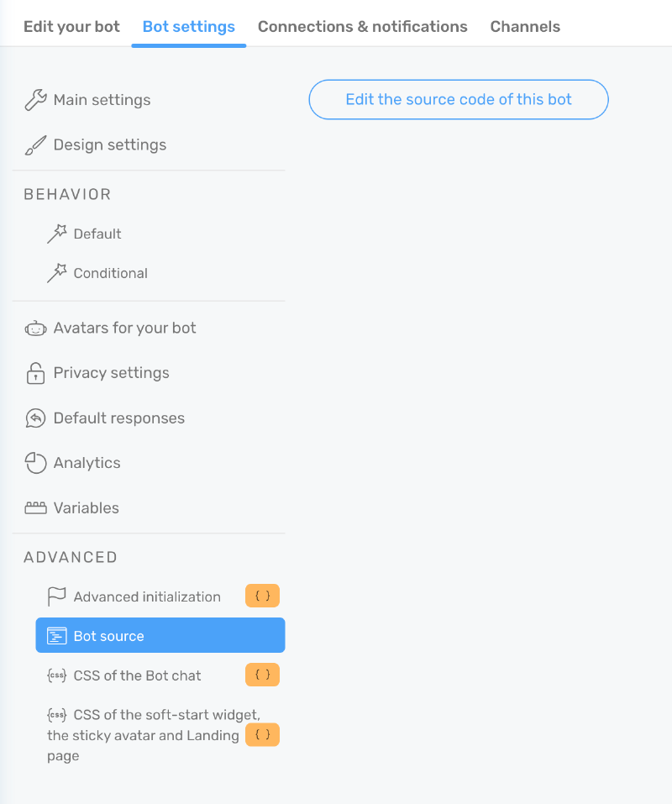This screenshot has width=672, height=804.
Task: Click Edit the source code of this bot
Action: pyautogui.click(x=459, y=99)
